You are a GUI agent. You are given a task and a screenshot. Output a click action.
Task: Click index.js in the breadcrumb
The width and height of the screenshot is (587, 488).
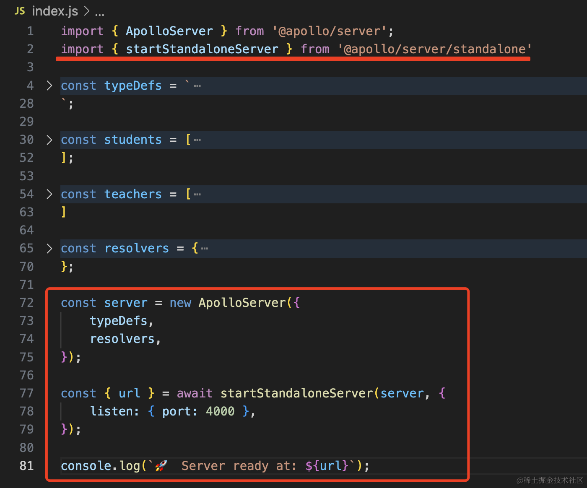coord(55,11)
